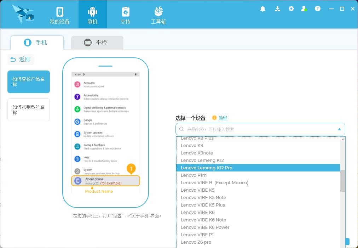Screen dimensions: 358x248
Task: Open the download center icon
Action: pos(277,9)
